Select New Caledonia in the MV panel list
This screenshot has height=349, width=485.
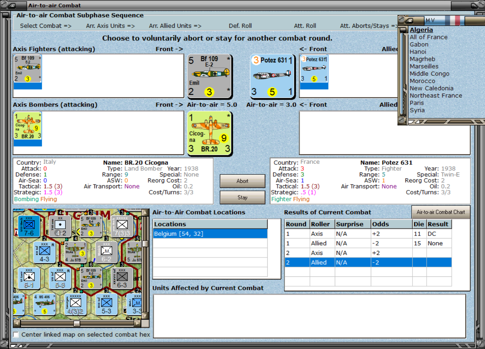click(x=431, y=88)
